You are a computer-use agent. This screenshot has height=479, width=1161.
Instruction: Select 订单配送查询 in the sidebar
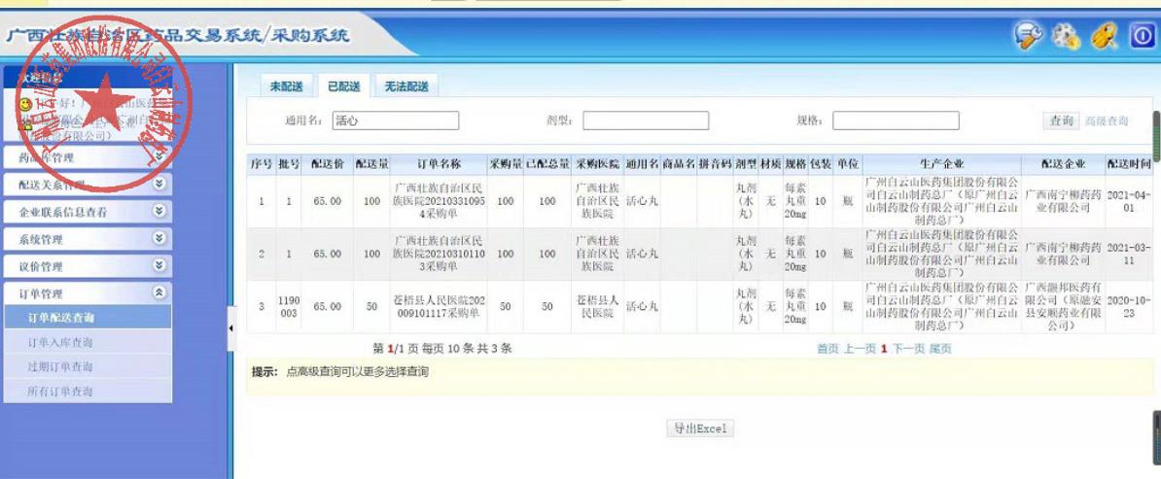point(88,318)
